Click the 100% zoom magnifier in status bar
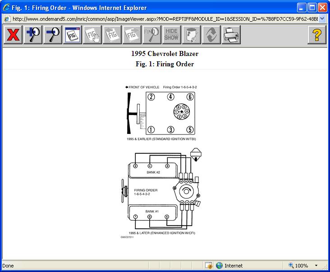This screenshot has width=330, height=272. click(x=291, y=265)
